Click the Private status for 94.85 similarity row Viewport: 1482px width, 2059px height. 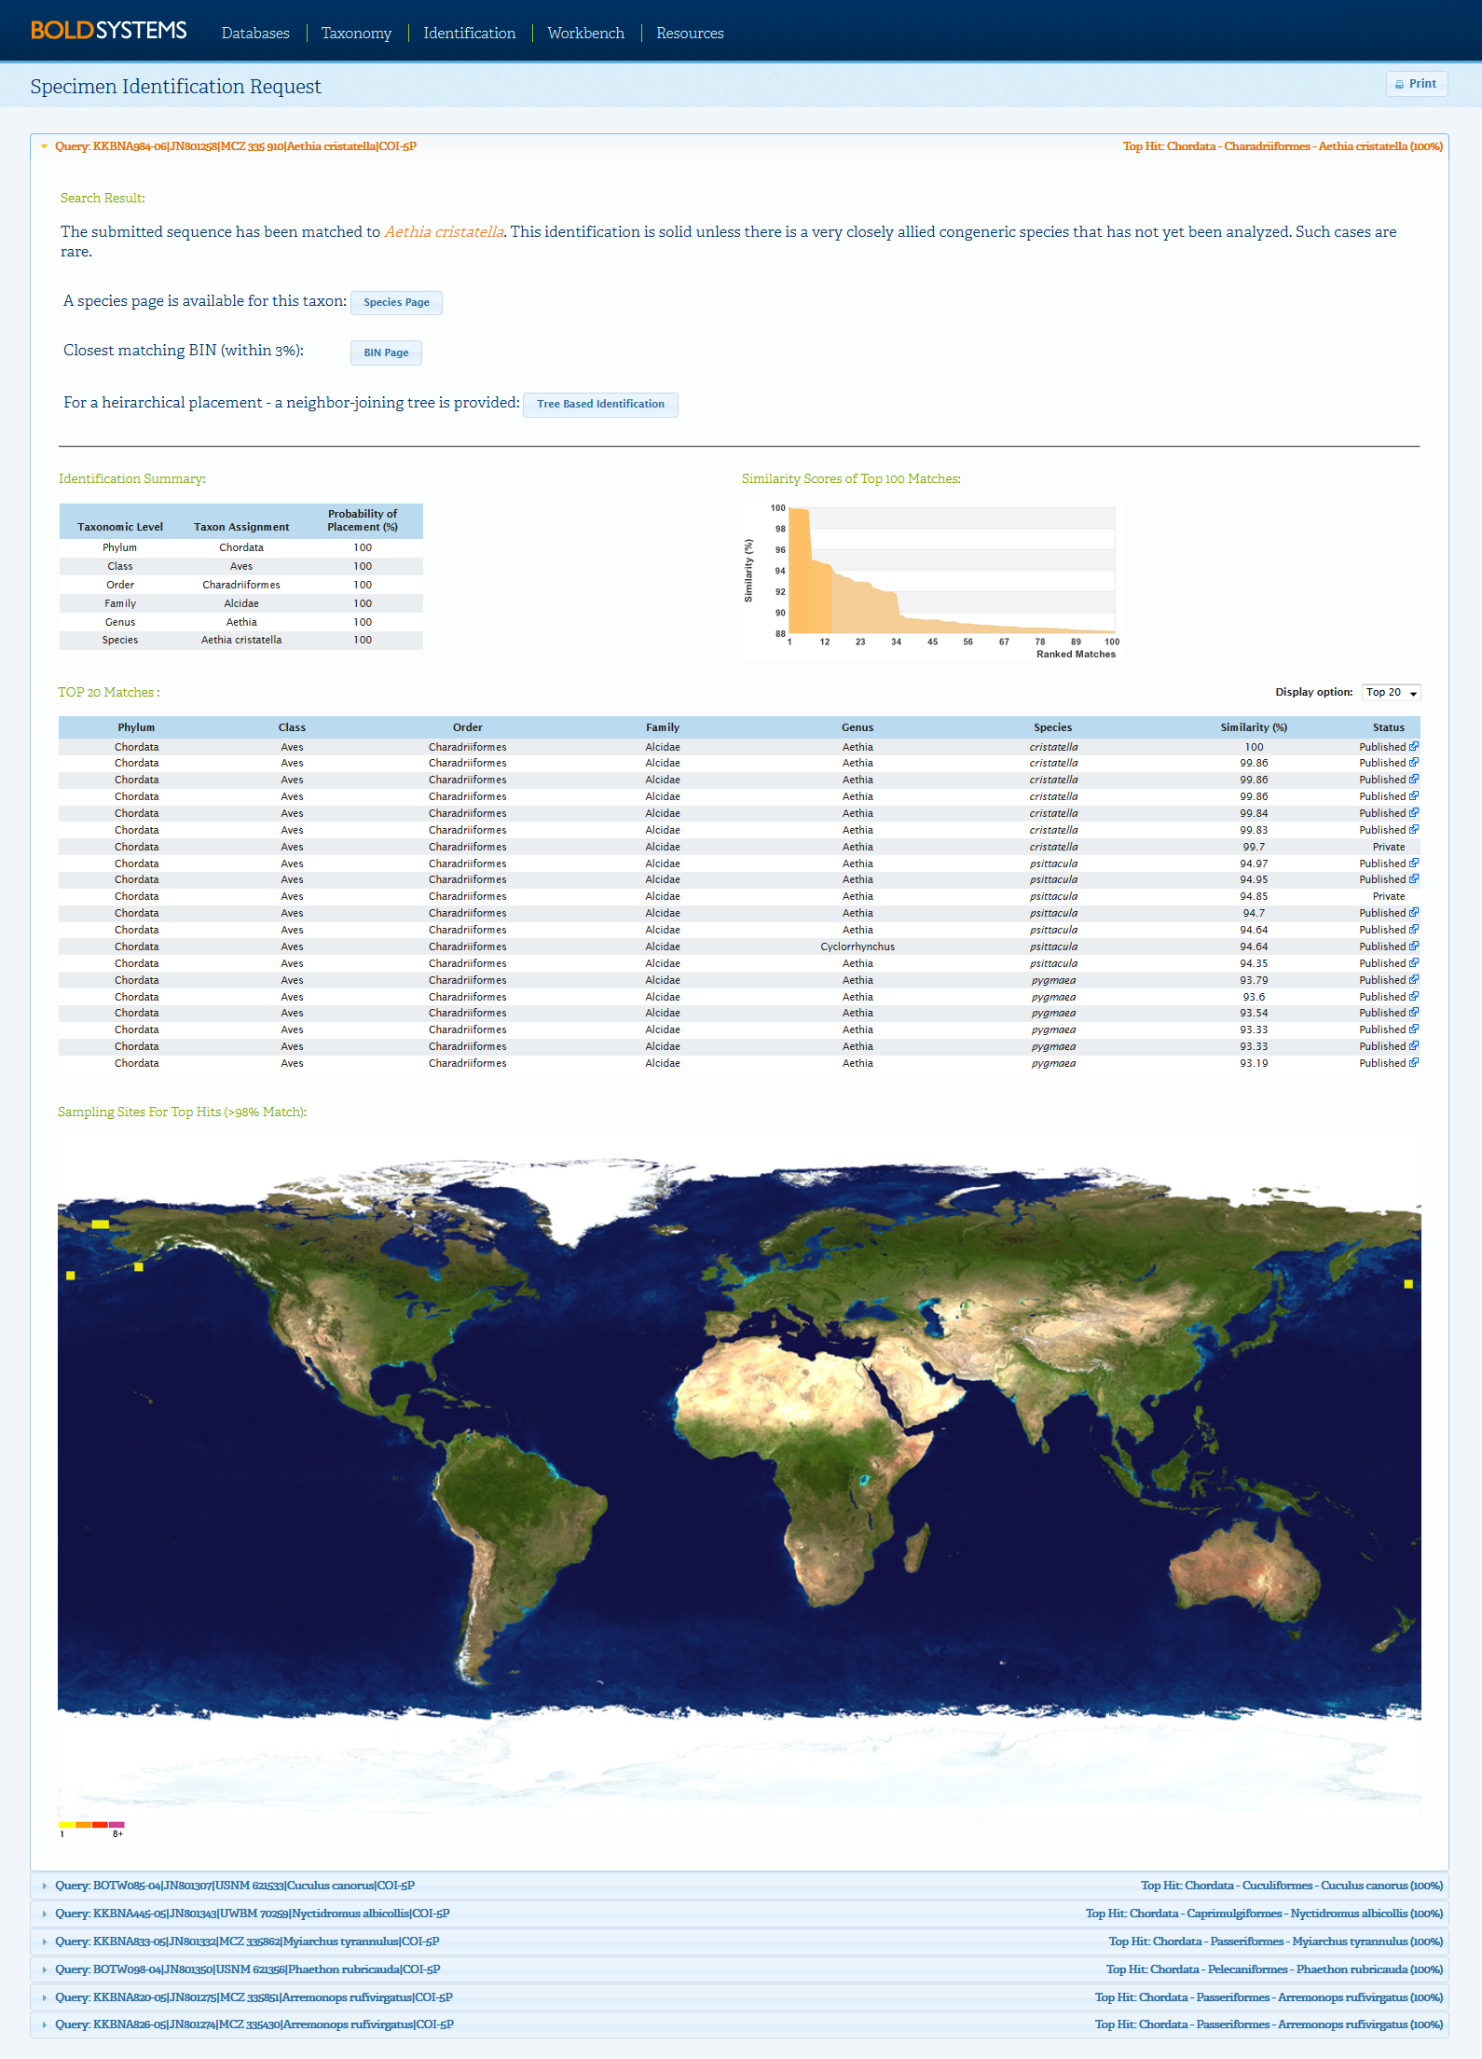coord(1388,896)
